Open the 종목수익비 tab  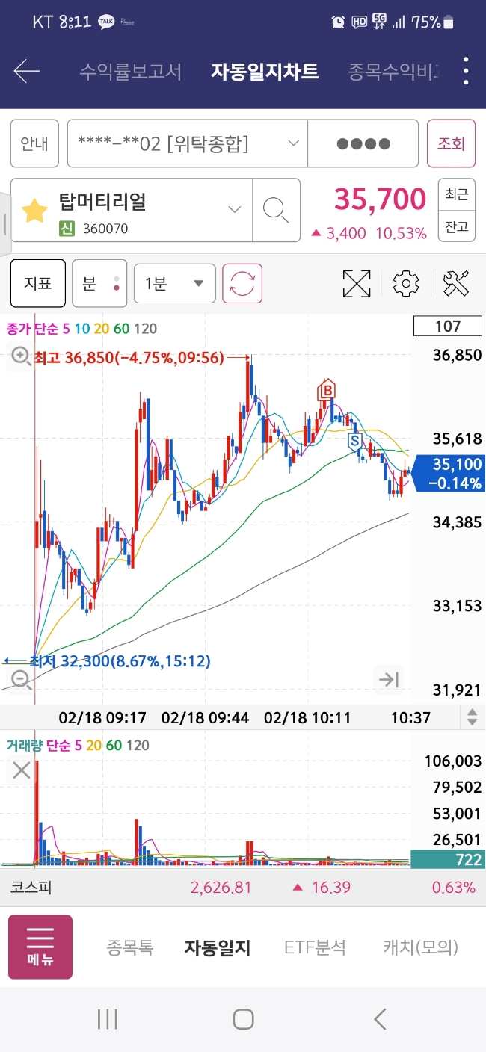(x=393, y=72)
